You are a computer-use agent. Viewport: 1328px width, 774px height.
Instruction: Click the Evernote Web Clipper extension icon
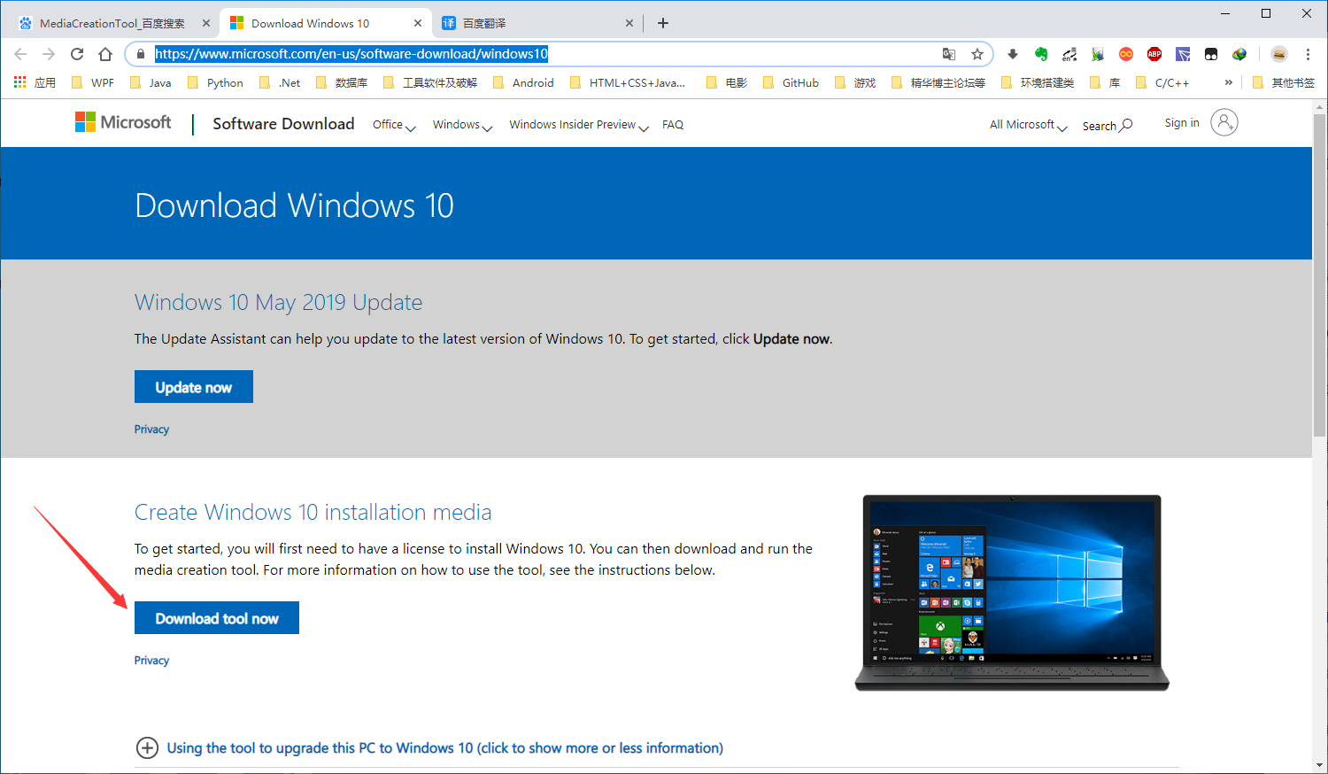click(x=1042, y=53)
